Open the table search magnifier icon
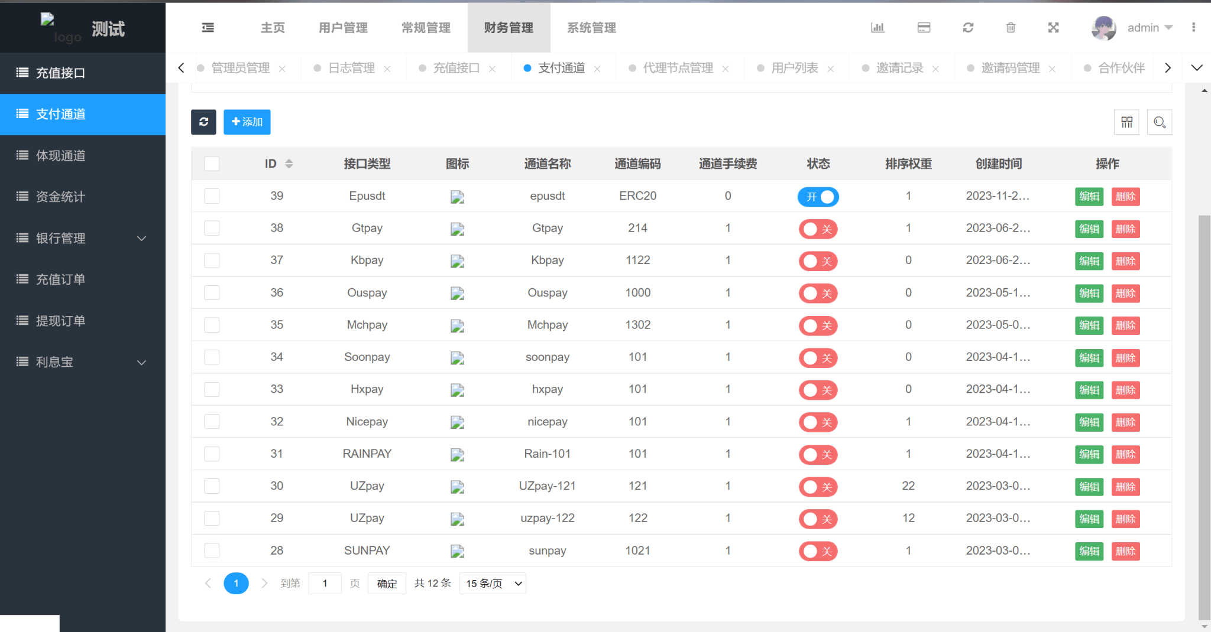Screen dimensions: 1211x632 point(1159,122)
